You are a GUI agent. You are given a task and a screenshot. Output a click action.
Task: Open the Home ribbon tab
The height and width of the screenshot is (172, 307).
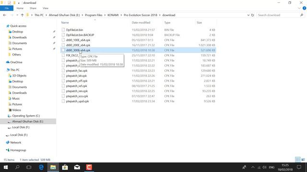click(20, 8)
